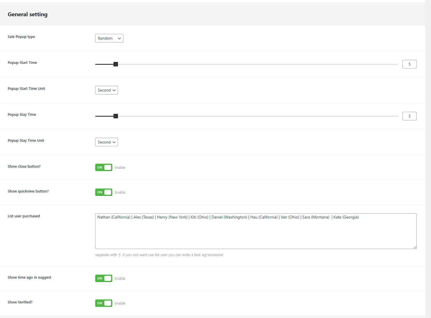431x318 pixels.
Task: Click the textarea resize grip corner
Action: [415, 247]
